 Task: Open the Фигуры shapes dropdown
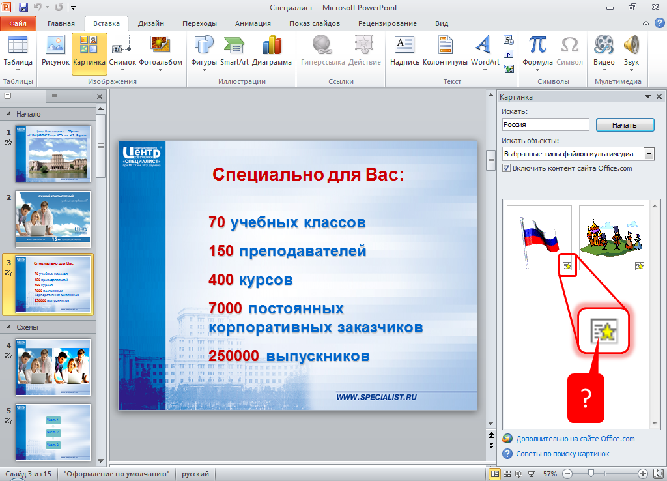click(x=204, y=51)
